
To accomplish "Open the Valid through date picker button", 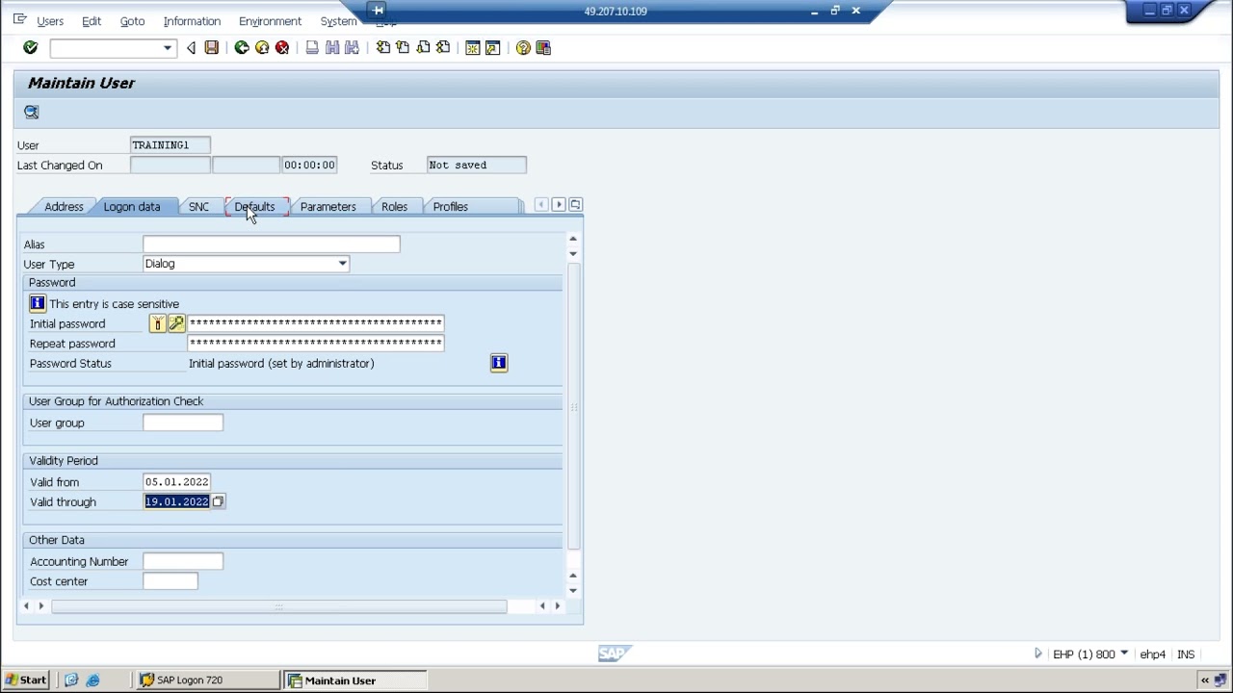I will (x=218, y=501).
